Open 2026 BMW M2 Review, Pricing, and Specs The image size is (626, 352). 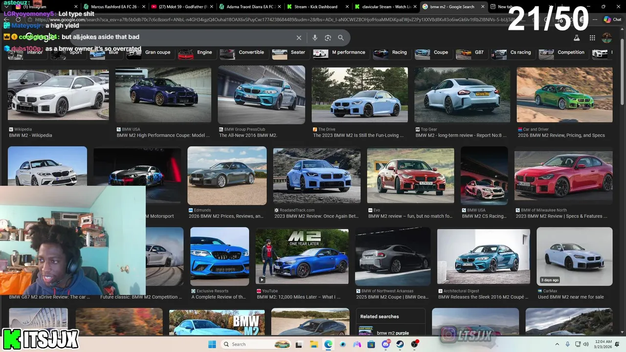561,135
